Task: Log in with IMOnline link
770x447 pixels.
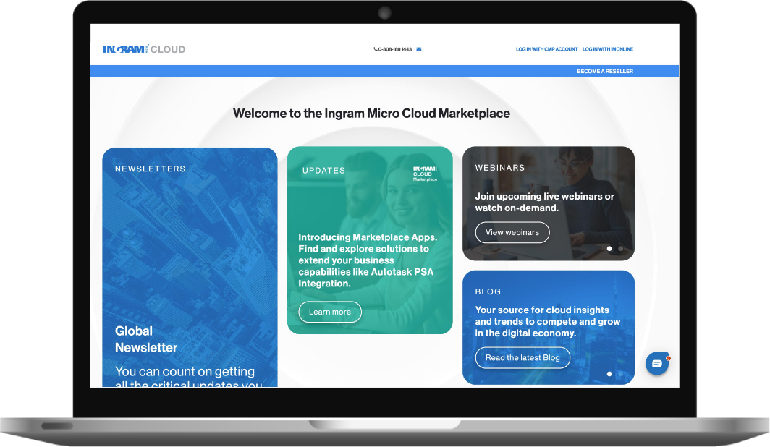Action: pyautogui.click(x=607, y=49)
